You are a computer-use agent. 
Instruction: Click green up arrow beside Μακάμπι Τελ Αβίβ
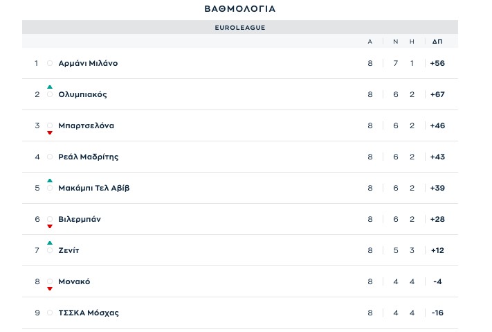click(50, 180)
